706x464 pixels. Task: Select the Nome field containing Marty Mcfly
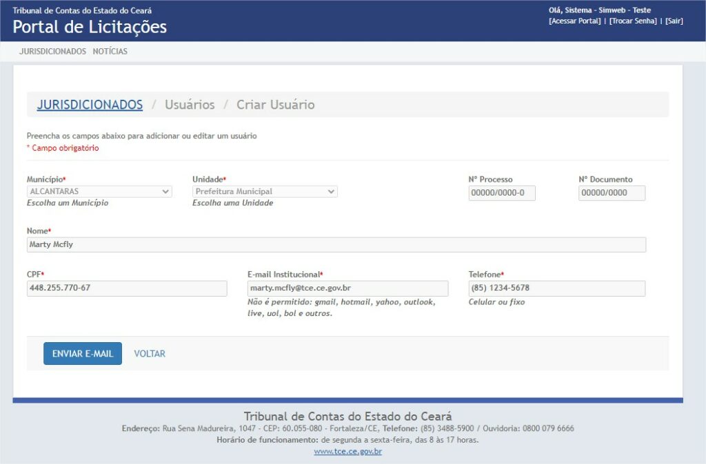click(x=336, y=244)
